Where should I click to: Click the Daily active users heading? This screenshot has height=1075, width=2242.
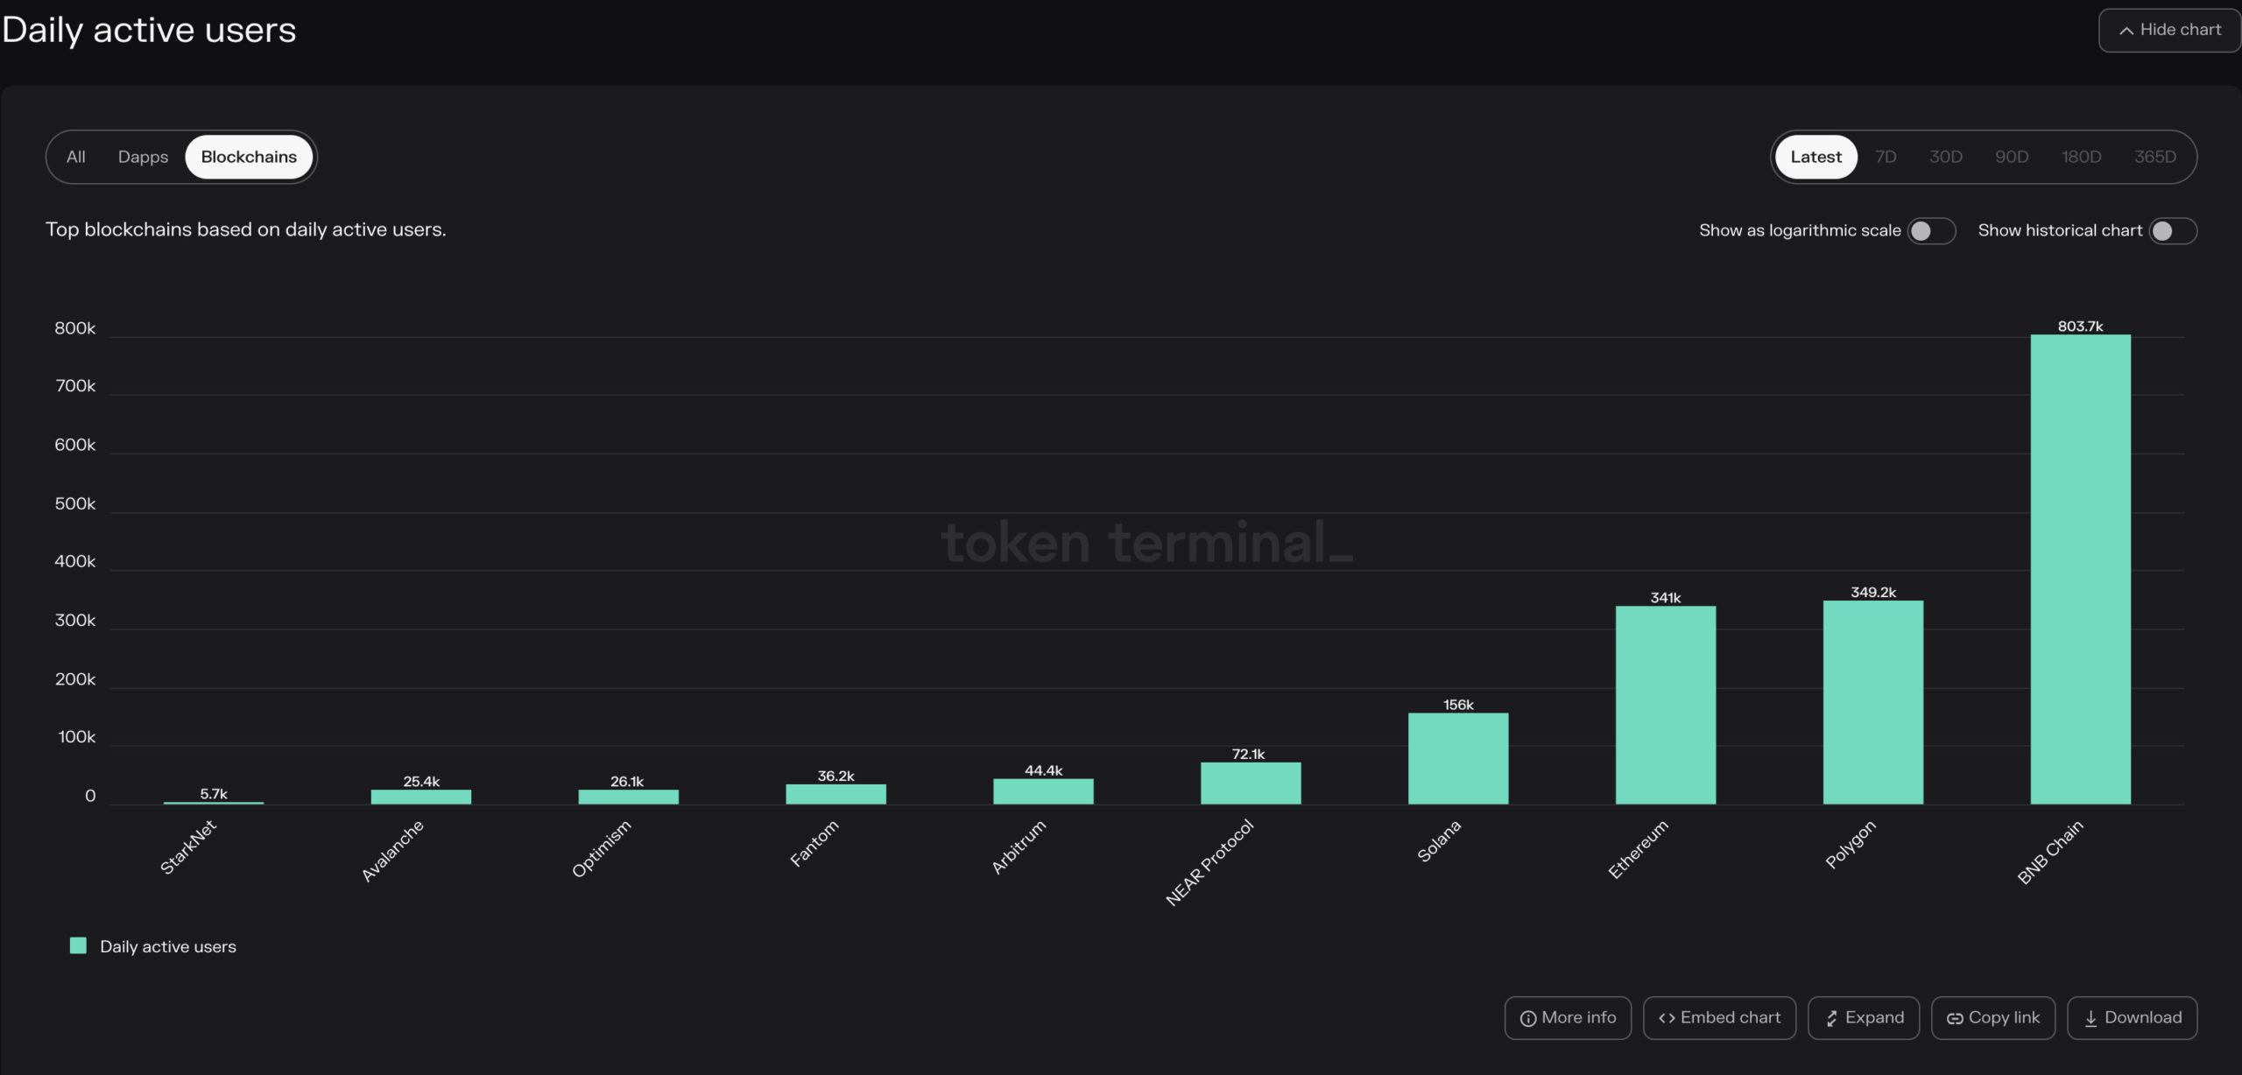[x=149, y=30]
